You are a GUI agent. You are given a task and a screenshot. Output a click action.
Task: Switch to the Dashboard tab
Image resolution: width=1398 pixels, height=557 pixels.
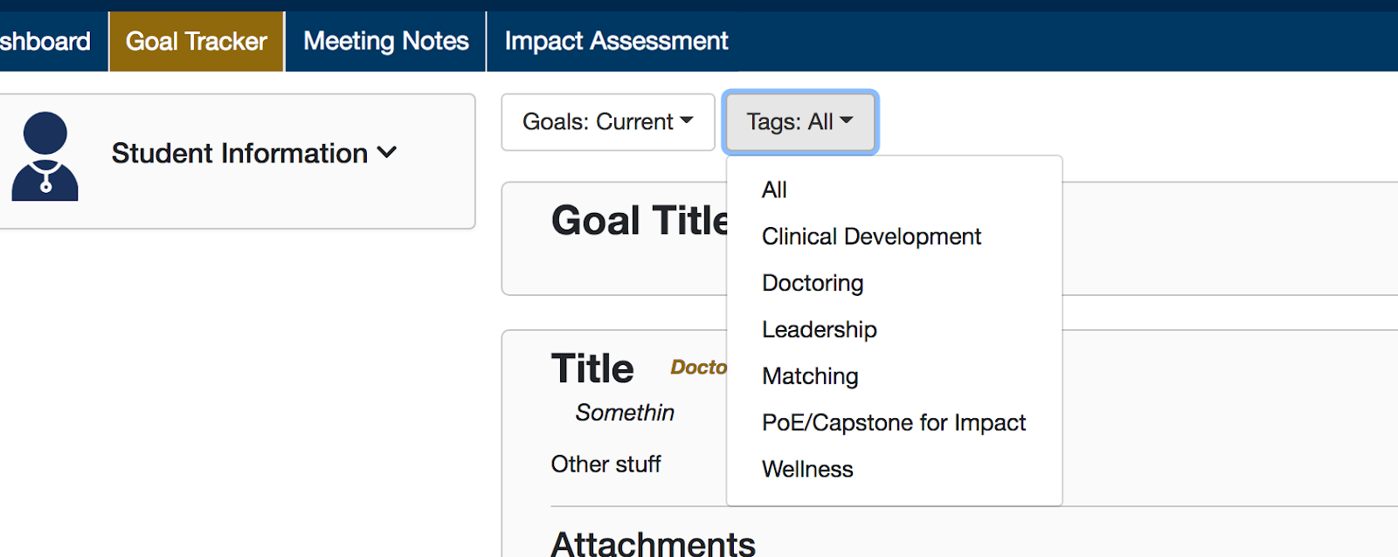click(45, 41)
